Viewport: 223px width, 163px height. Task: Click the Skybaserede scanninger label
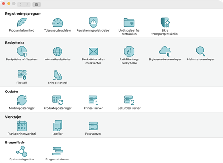(x=165, y=60)
